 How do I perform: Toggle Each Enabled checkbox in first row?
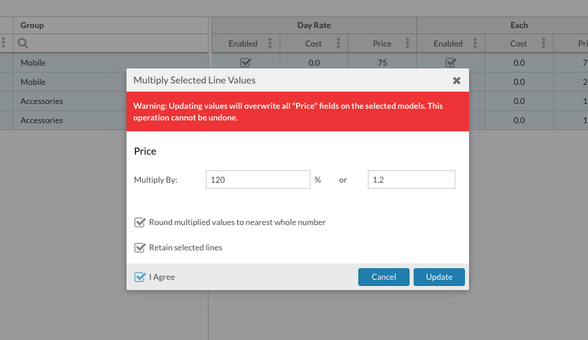451,62
